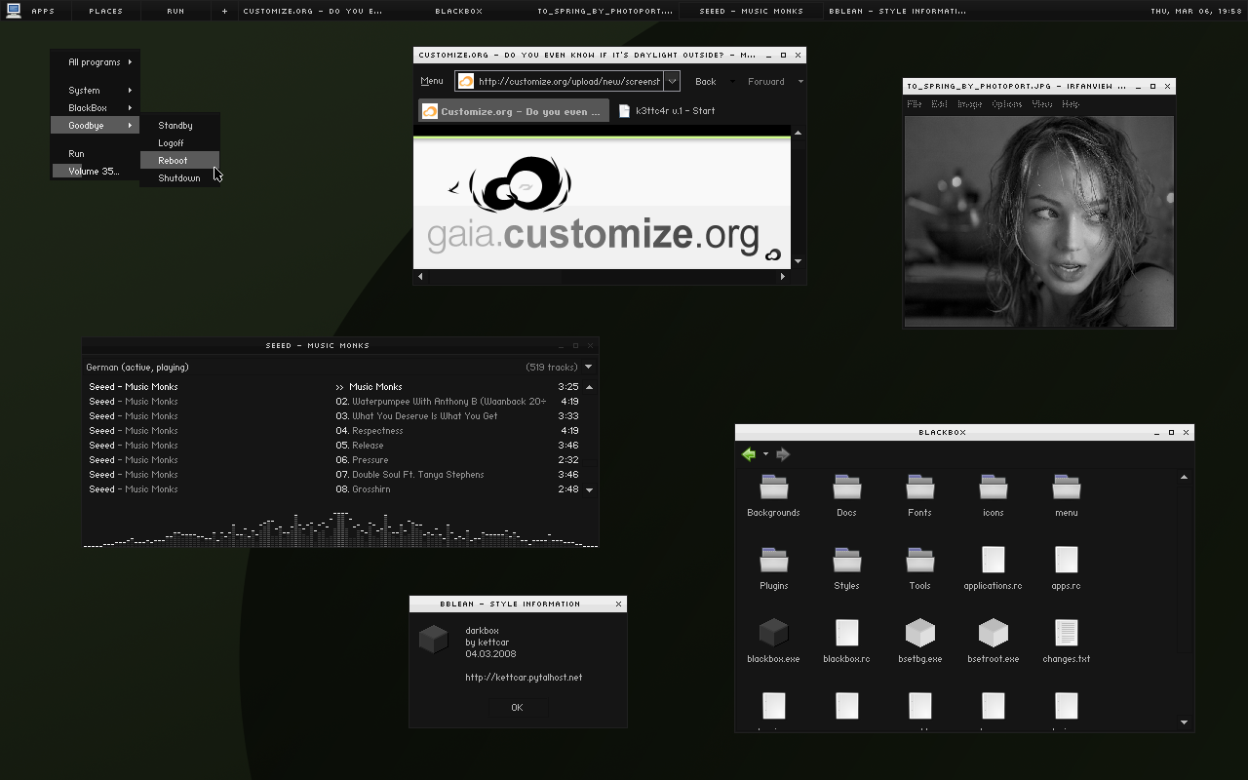Screen dimensions: 1248x780
Task: Open the icons folder in file browser
Action: click(993, 487)
